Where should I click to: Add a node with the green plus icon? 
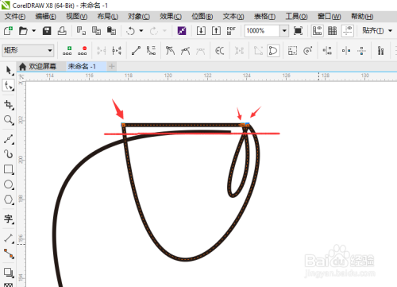[x=67, y=50]
